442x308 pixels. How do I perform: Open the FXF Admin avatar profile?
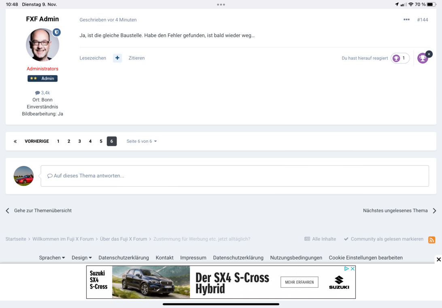click(42, 45)
